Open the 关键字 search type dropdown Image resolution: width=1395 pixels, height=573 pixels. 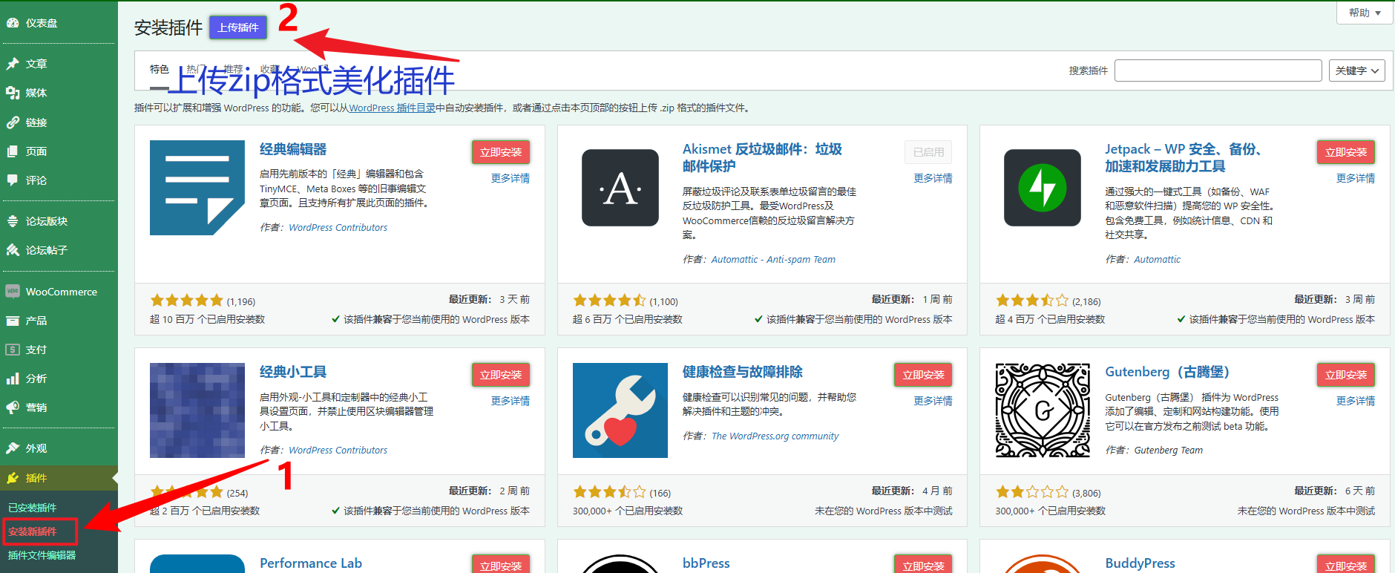pyautogui.click(x=1356, y=71)
